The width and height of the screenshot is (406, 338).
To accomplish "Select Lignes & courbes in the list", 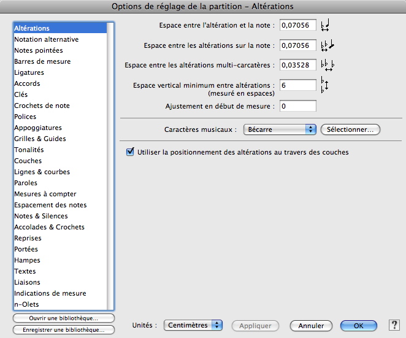I will pos(60,172).
